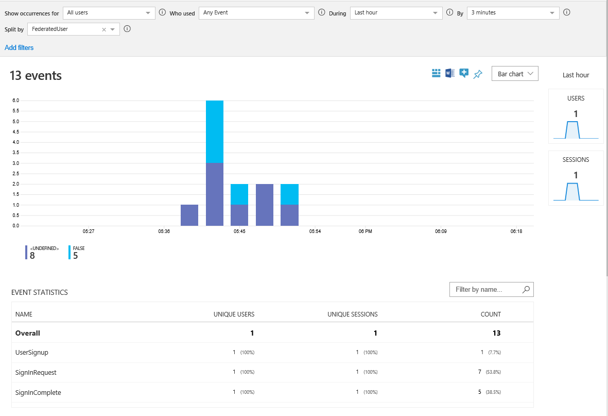608x416 pixels.
Task: Open info tooltip beside the Any Event selector
Action: [322, 13]
